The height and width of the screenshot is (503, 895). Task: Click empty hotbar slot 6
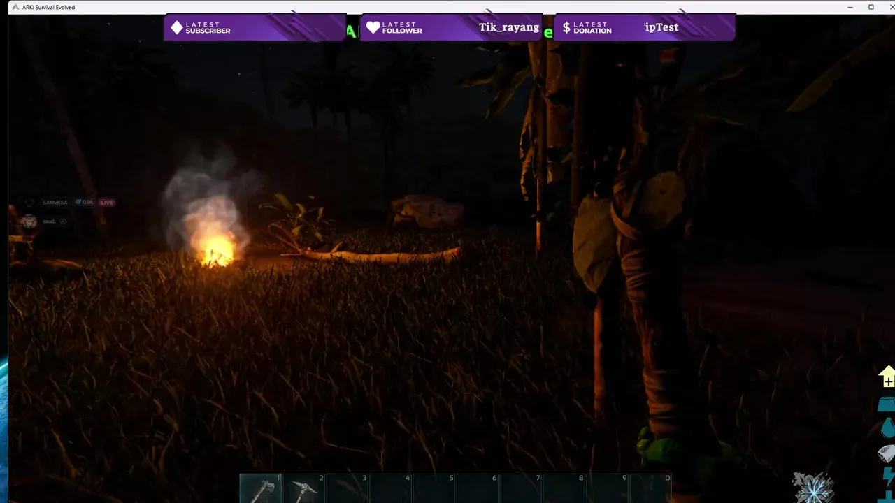click(477, 488)
